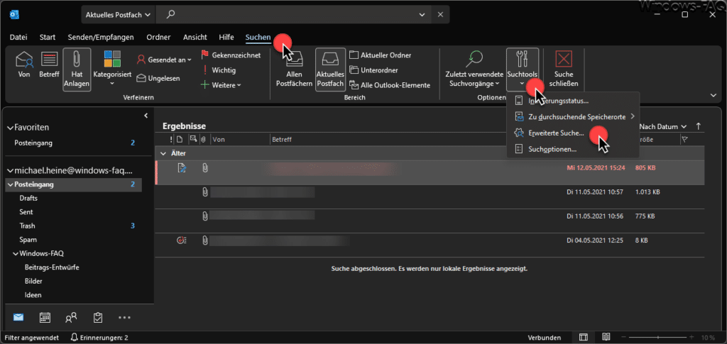Viewport: 727px width, 344px height.
Task: Open the Aktuelles Postfach scope dropdown
Action: point(118,15)
